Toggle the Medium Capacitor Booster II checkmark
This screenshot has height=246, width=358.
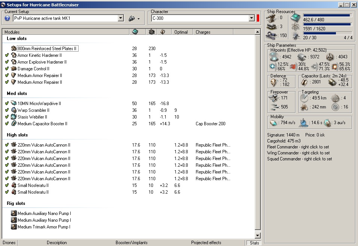coord(7,123)
